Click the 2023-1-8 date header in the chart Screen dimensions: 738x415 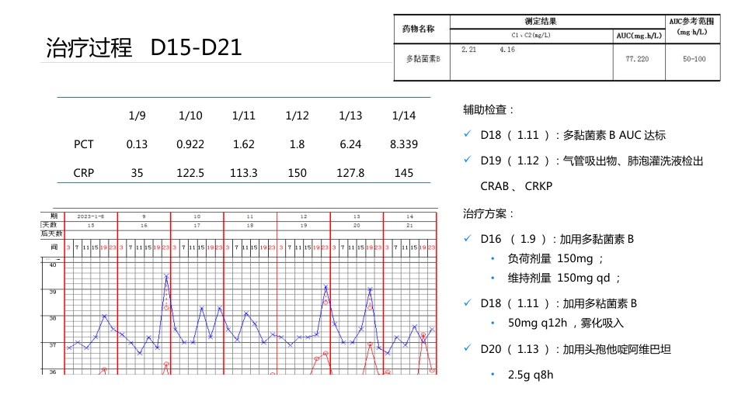(x=91, y=216)
